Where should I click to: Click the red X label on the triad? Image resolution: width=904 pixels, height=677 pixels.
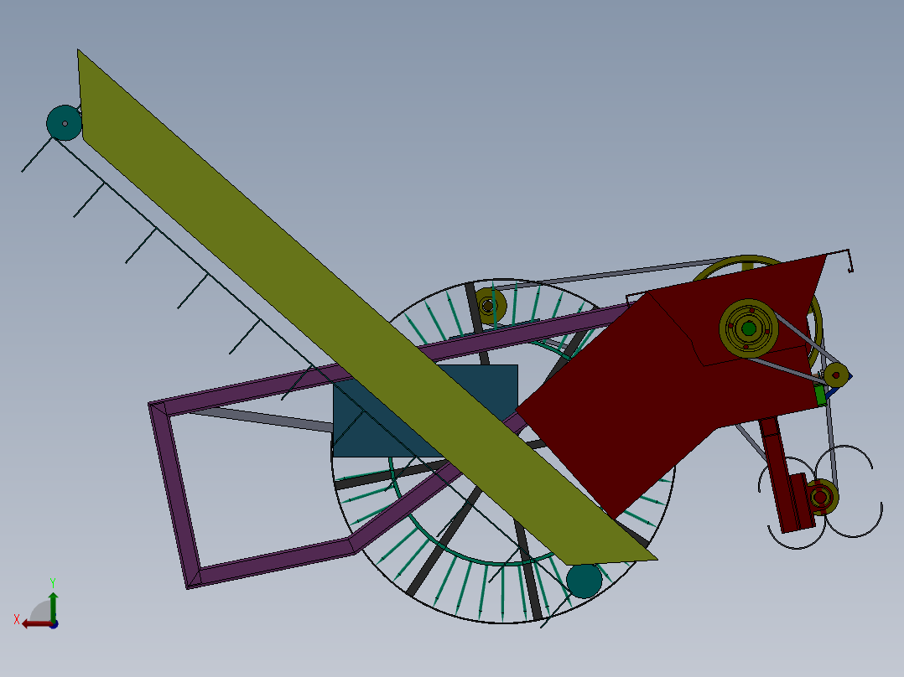[17, 619]
